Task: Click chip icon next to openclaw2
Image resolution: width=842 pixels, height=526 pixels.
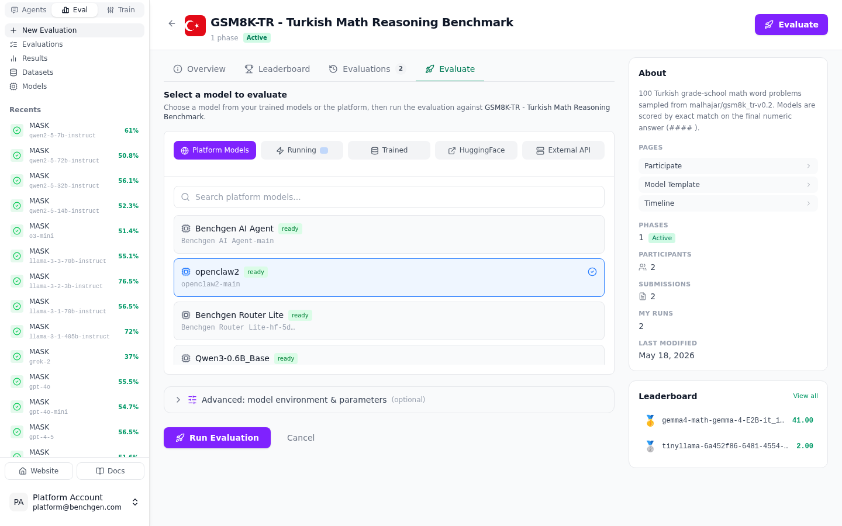Action: (x=186, y=272)
